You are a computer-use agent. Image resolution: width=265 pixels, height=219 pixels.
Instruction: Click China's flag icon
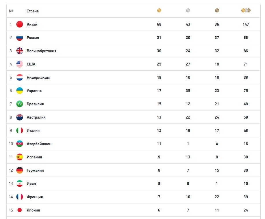(20, 24)
